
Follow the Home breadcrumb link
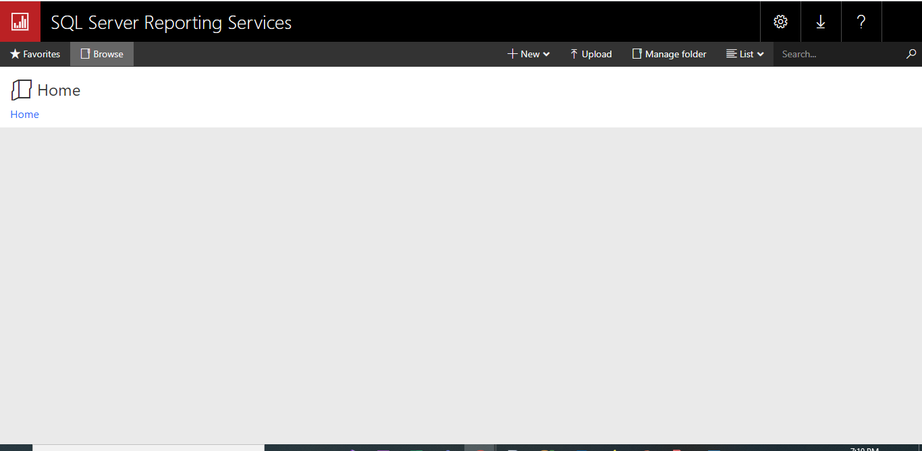(x=24, y=115)
